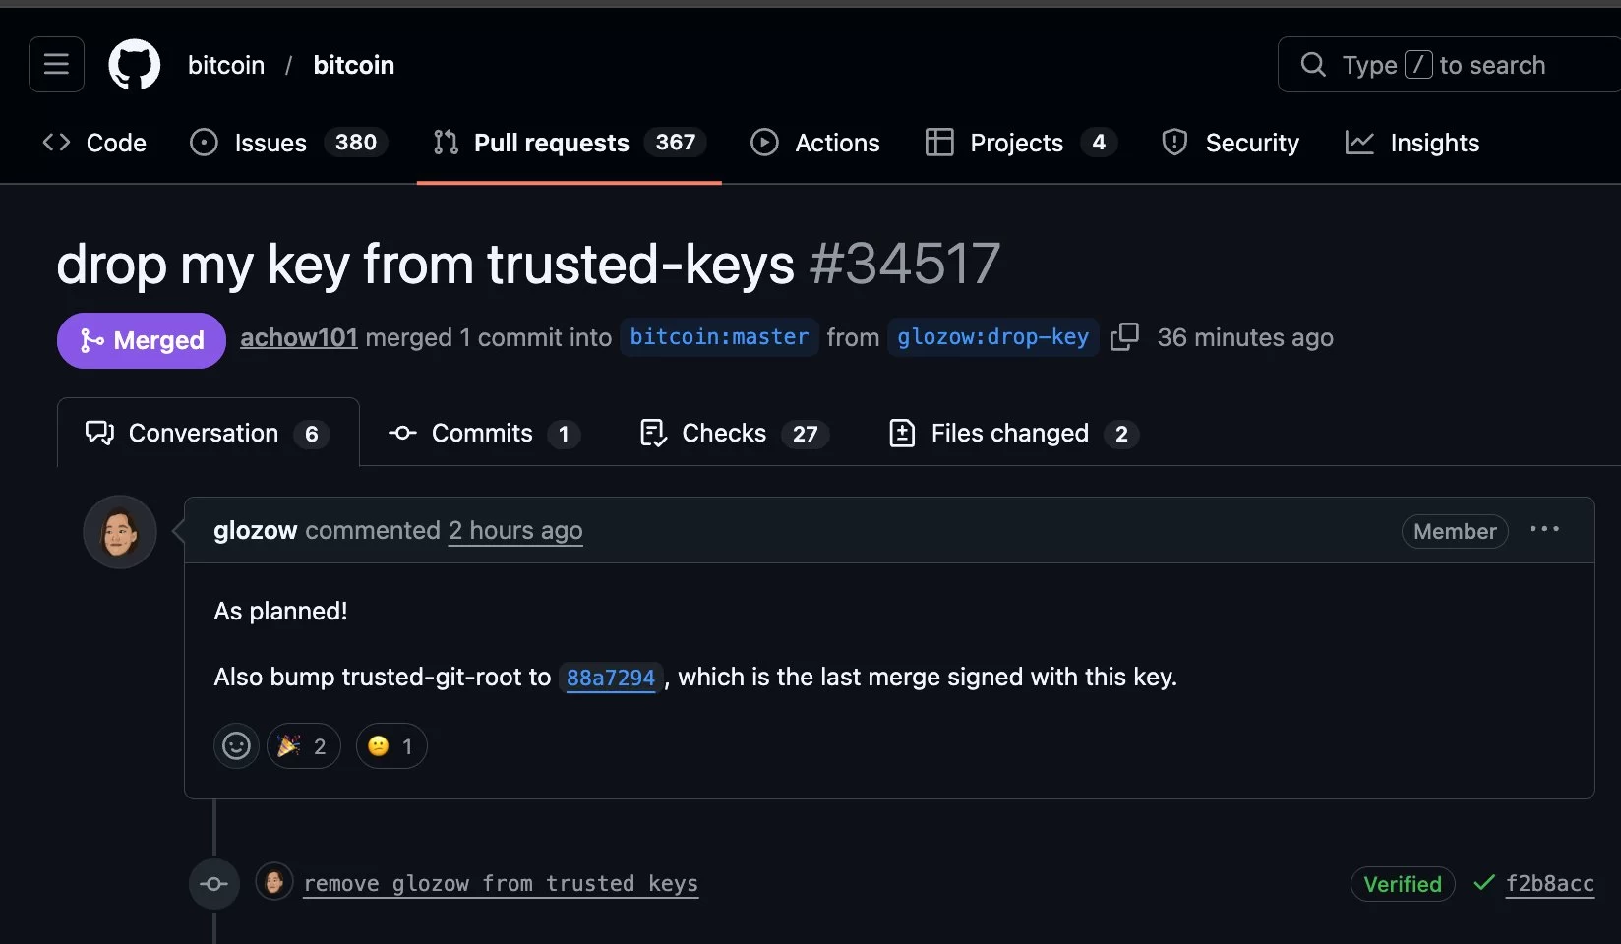Screen dimensions: 1621x944
Task: Copy the head branch name icon
Action: pyautogui.click(x=1124, y=337)
